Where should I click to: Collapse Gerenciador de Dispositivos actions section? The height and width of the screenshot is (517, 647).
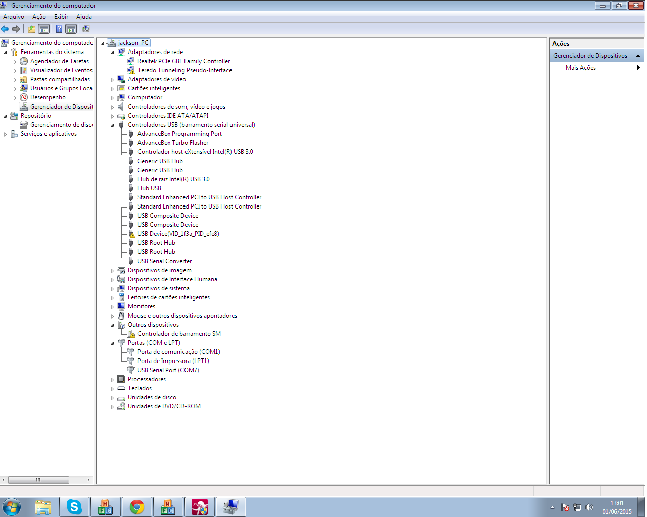(x=638, y=56)
